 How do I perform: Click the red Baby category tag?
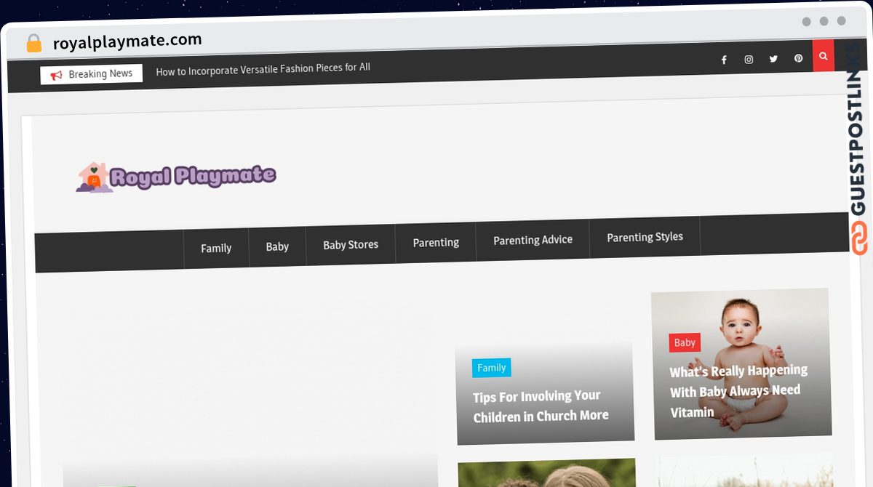(x=685, y=342)
